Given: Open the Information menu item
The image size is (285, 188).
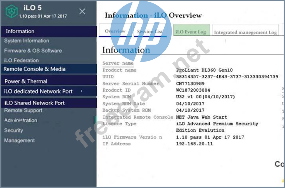Looking at the screenshot, I should (x=49, y=31).
